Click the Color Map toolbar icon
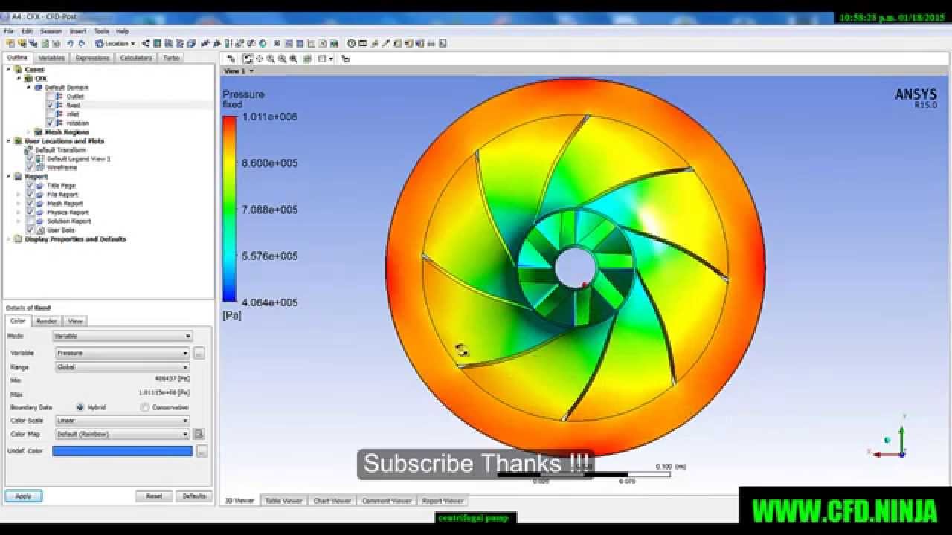The width and height of the screenshot is (952, 535). pyautogui.click(x=263, y=43)
